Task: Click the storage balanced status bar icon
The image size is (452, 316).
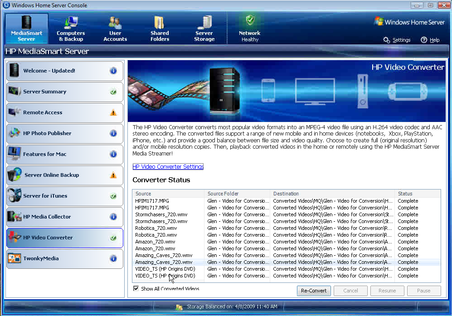Action: (x=179, y=307)
